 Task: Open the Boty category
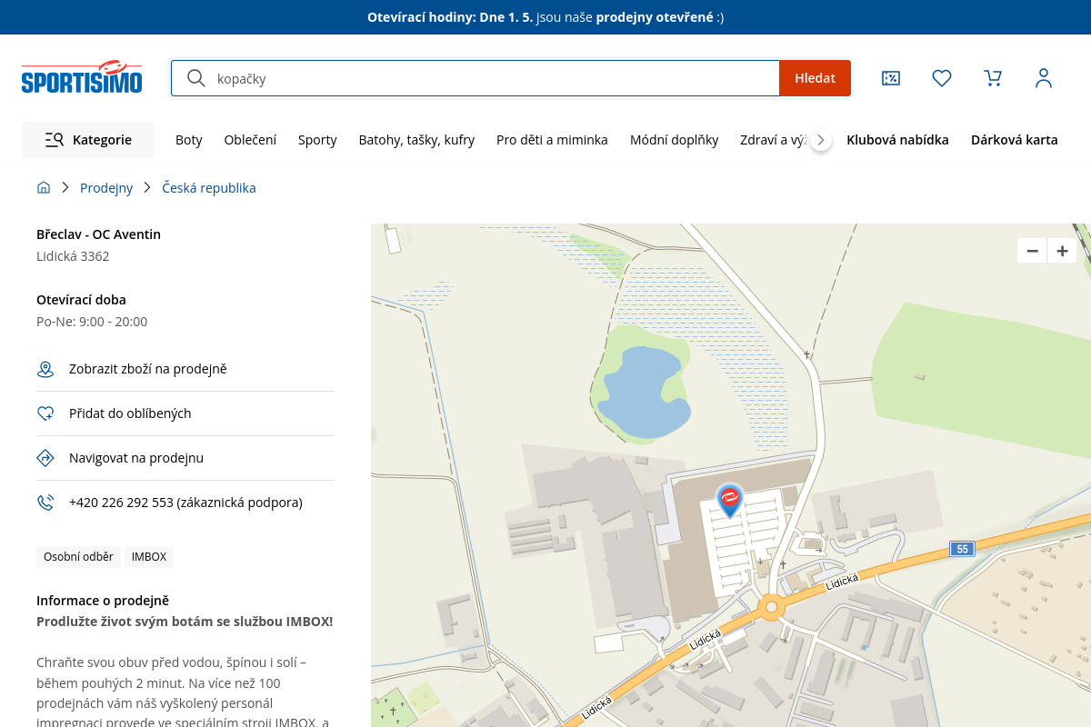[189, 140]
